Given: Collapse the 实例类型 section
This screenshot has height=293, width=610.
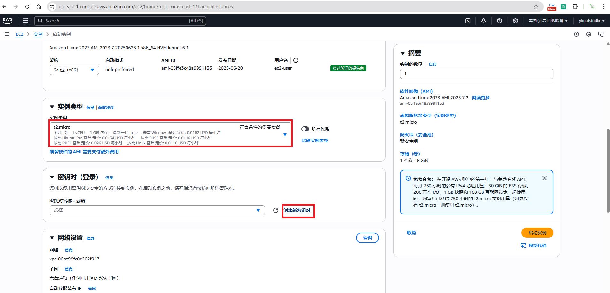Looking at the screenshot, I should pyautogui.click(x=52, y=107).
